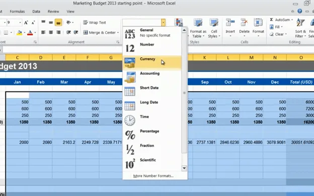Click the Delete cells icon
314x196 pixels.
tap(245, 23)
